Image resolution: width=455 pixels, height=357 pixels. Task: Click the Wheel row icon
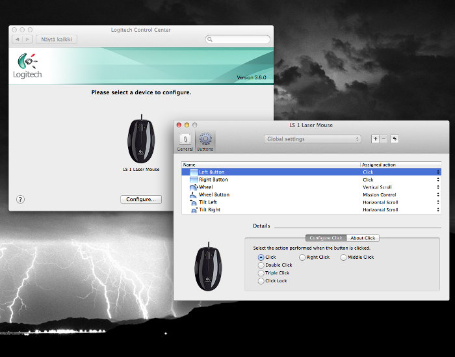click(x=194, y=187)
